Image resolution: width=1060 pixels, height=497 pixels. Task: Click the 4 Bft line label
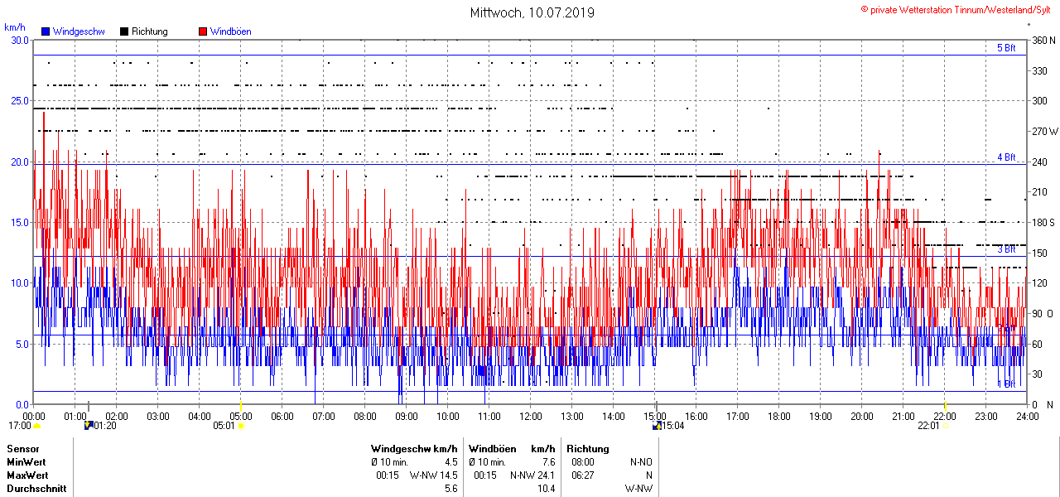tap(1006, 157)
